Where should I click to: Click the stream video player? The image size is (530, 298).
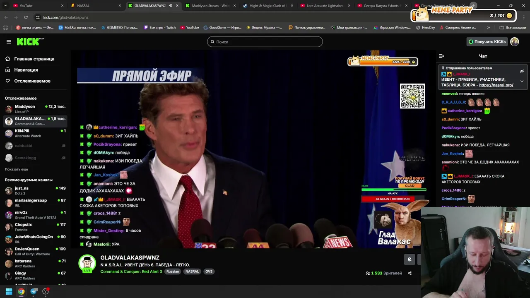pos(253,149)
